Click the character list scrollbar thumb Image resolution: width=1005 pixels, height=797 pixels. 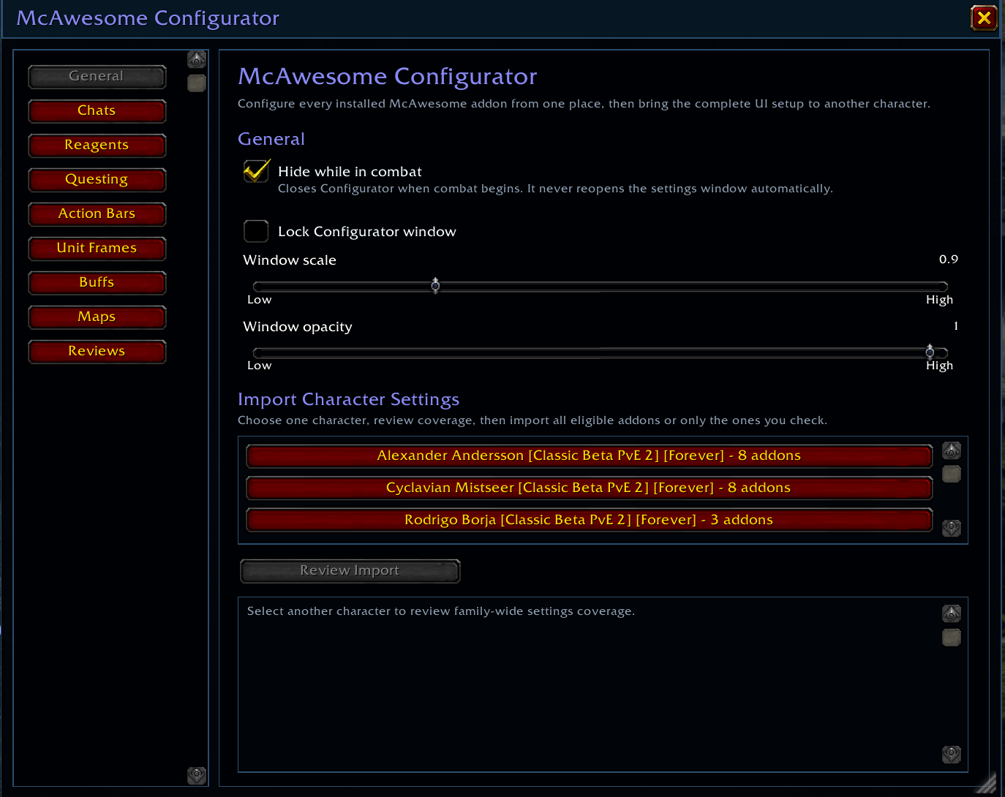coord(952,474)
